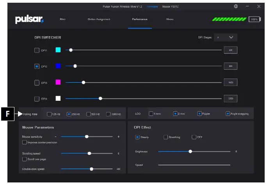Toggle the Ripple checkbox
Viewport: 267px width, 184px height.
pos(199,114)
